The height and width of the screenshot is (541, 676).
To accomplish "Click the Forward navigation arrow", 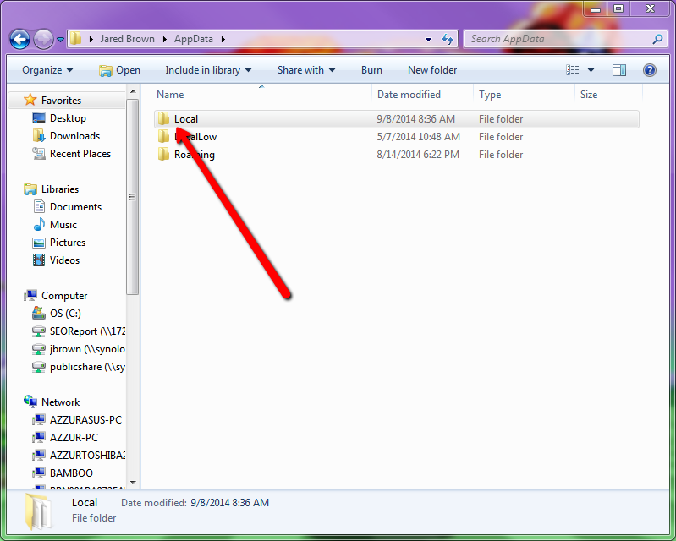I will click(x=43, y=40).
